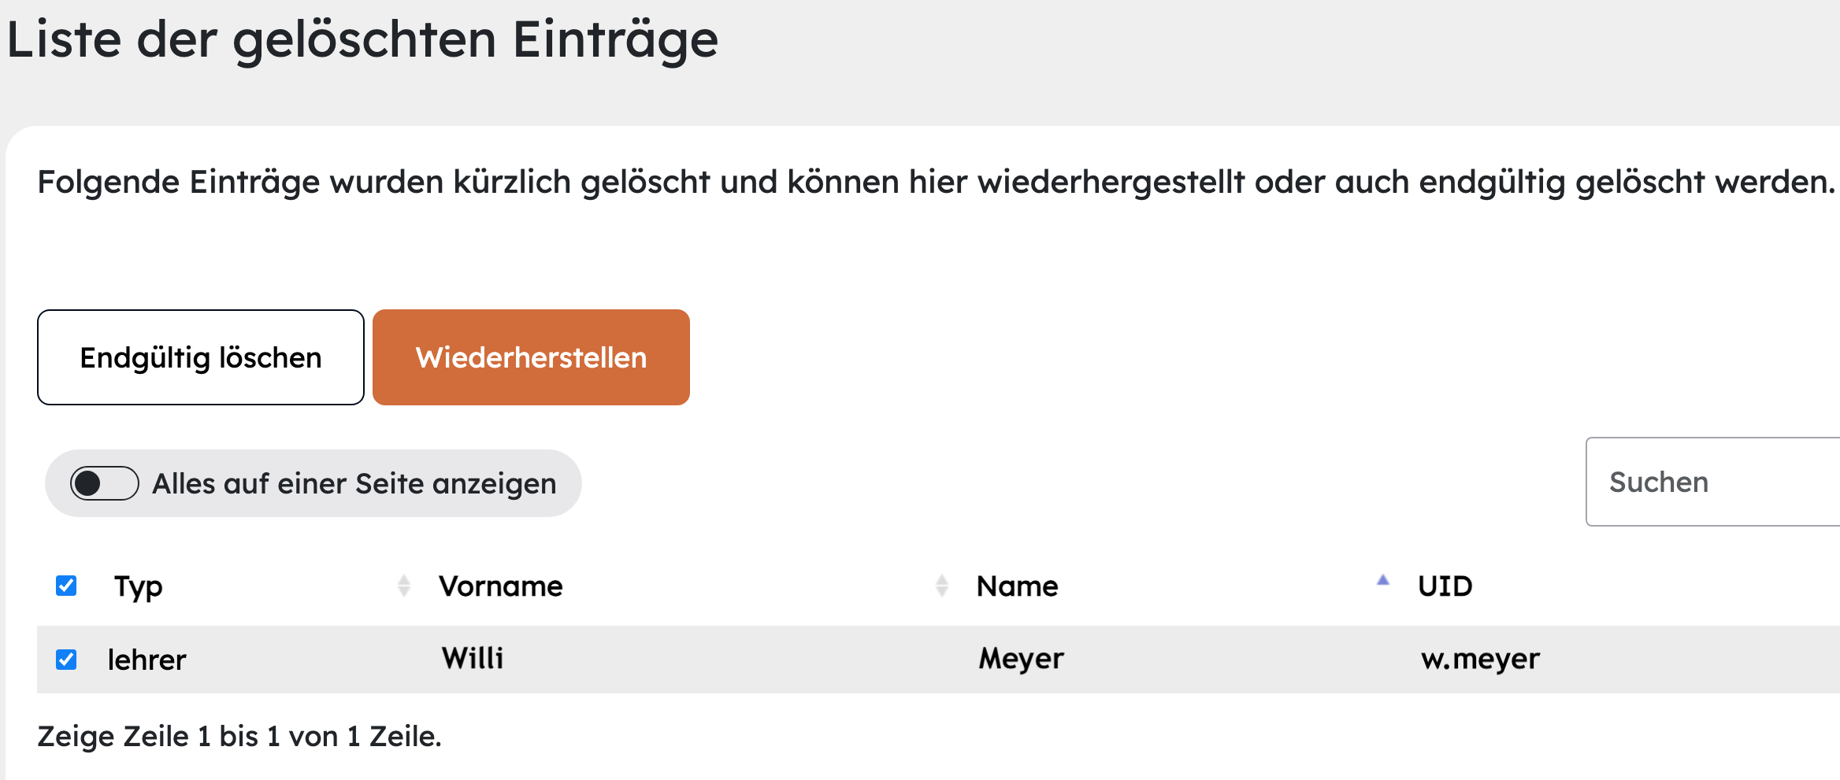Sort table by UID column header

(x=1445, y=586)
